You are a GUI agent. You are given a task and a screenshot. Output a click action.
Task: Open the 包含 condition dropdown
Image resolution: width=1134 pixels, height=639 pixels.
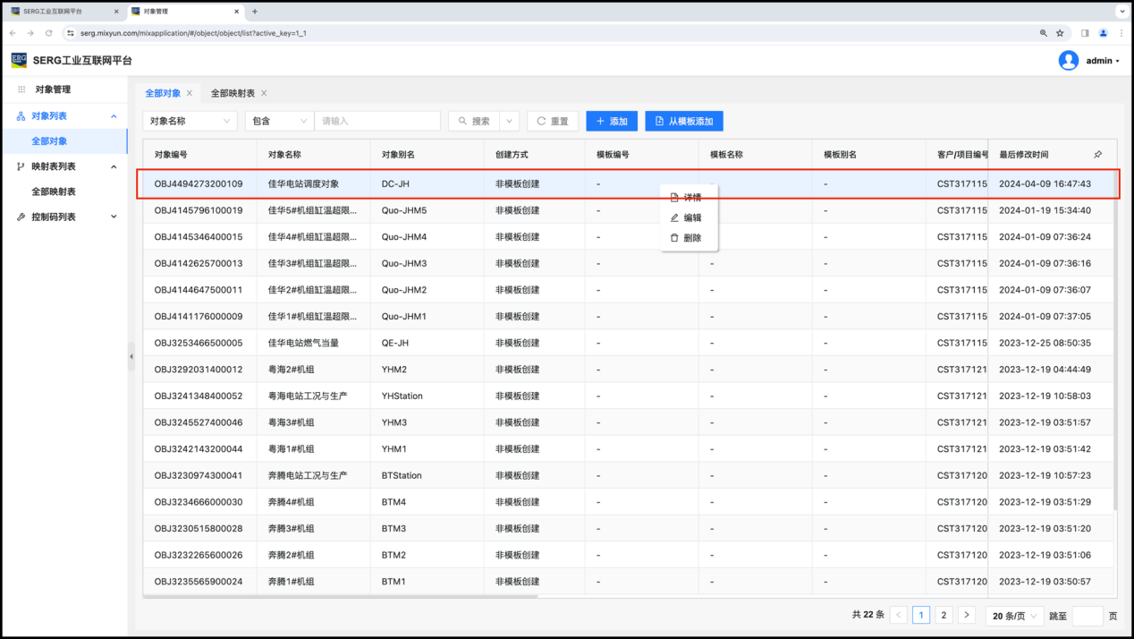[278, 121]
